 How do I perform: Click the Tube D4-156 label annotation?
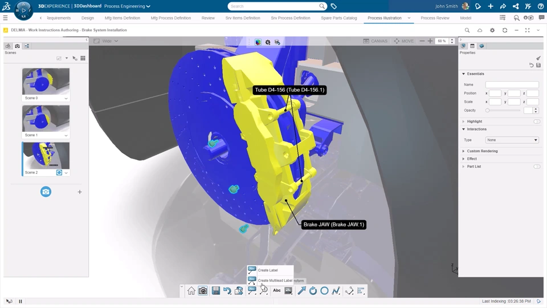point(289,90)
